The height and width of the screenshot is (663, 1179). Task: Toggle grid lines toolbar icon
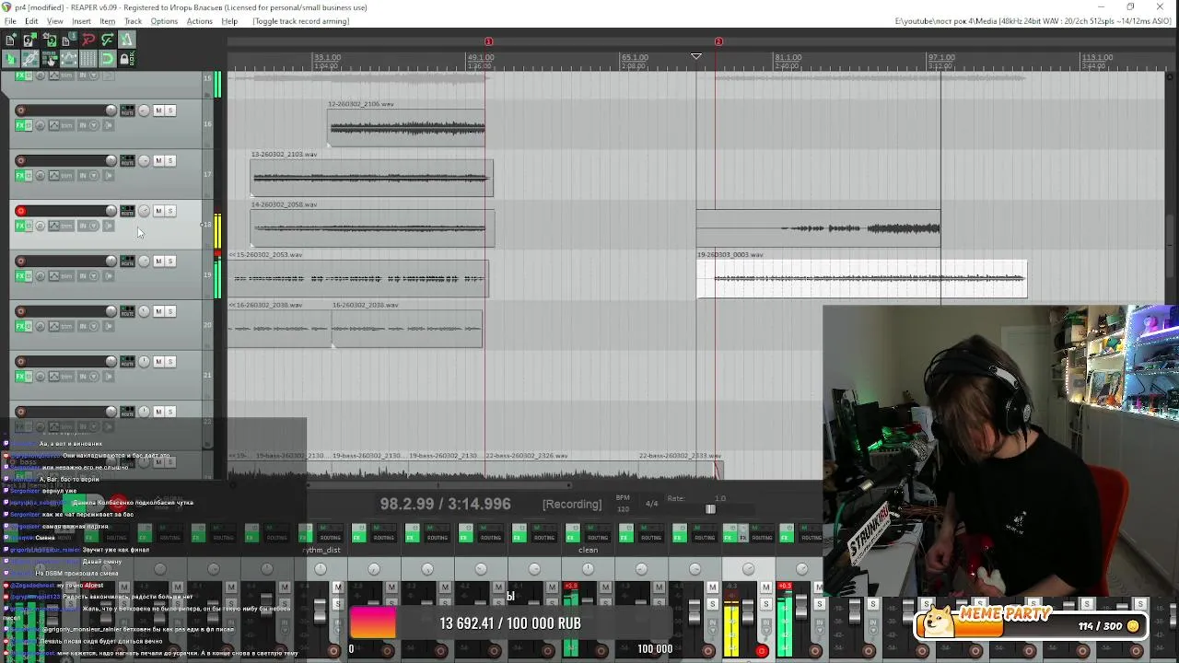tap(88, 59)
